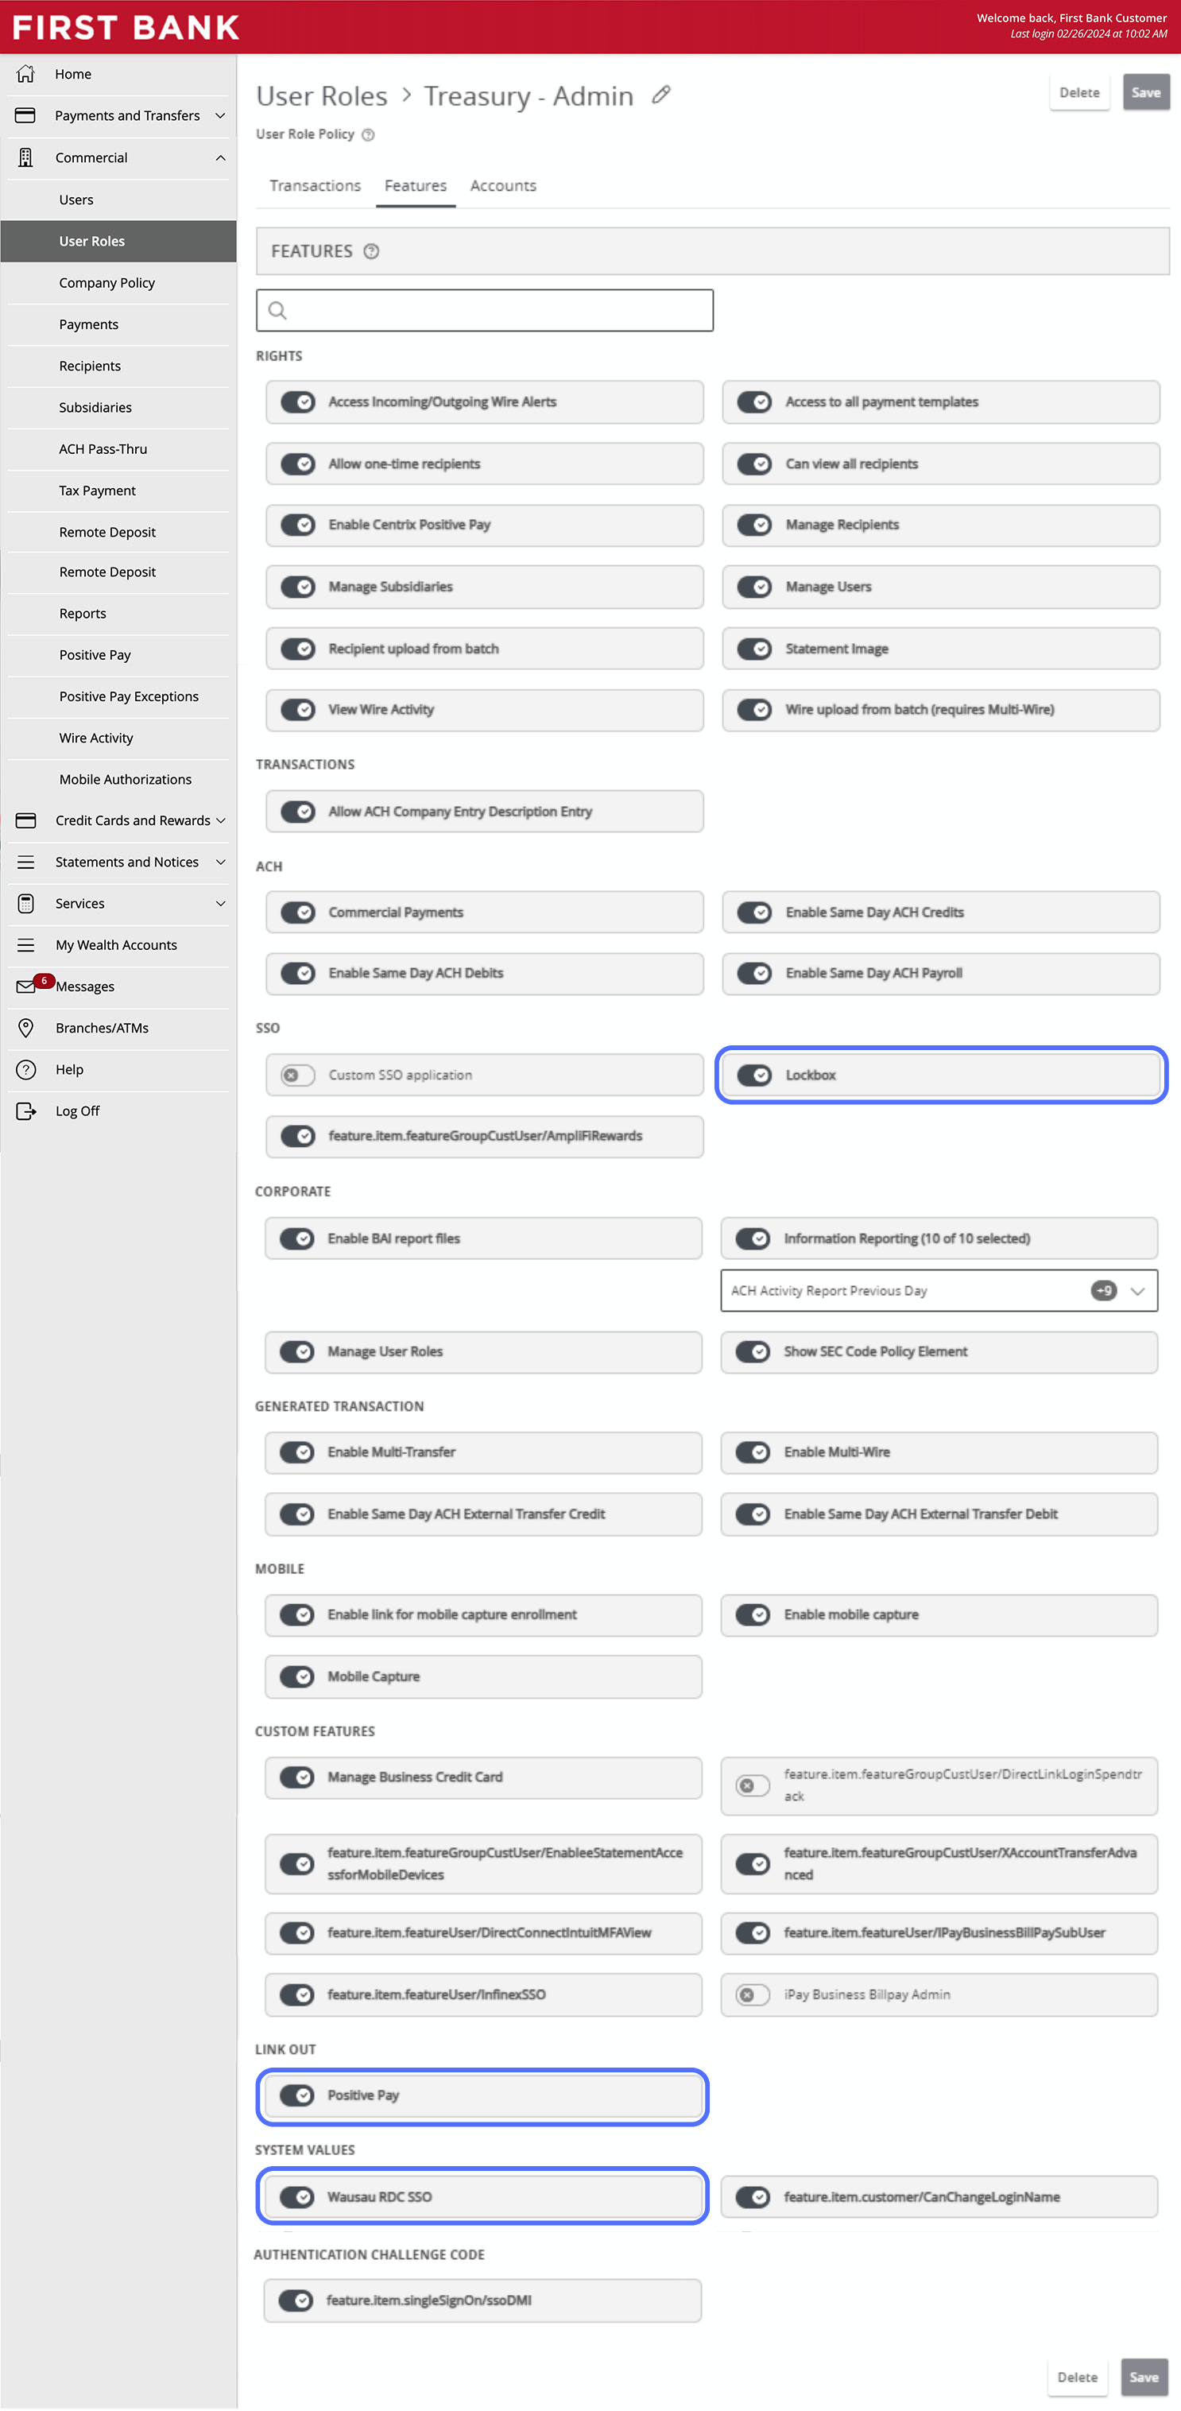Toggle off the Lockbox switch
The height and width of the screenshot is (2411, 1181).
point(754,1075)
